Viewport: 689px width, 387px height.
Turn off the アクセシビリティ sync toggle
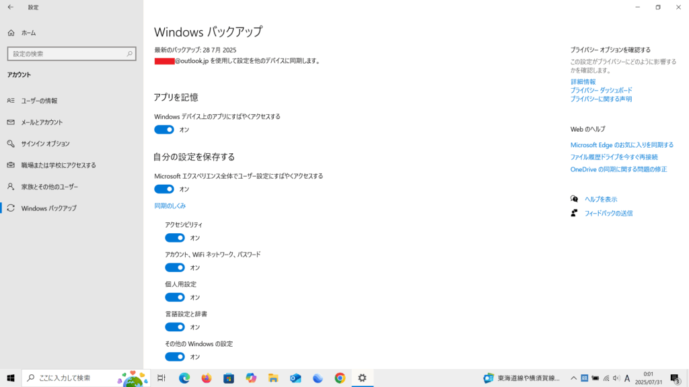point(175,238)
